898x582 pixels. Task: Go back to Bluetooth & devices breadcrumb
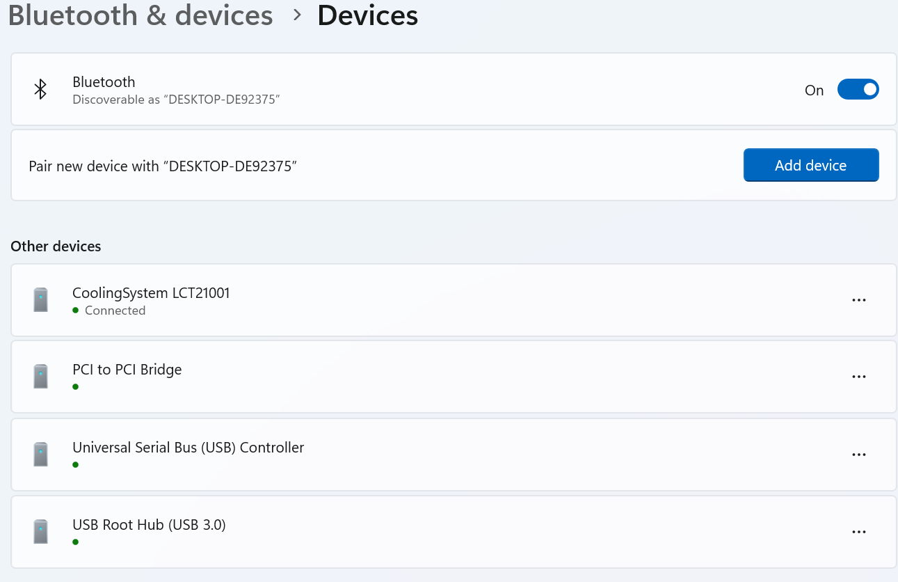pyautogui.click(x=141, y=15)
